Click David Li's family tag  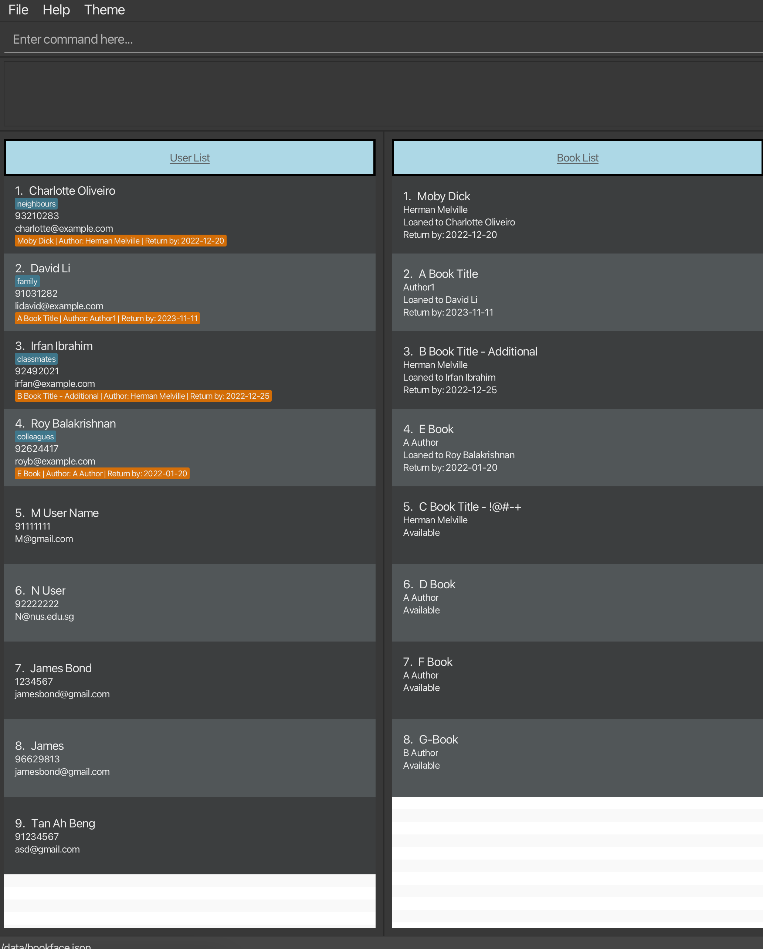(27, 281)
